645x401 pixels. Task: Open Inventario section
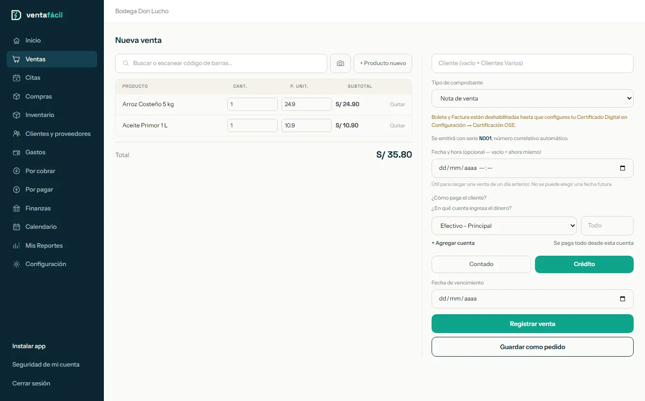click(52, 115)
